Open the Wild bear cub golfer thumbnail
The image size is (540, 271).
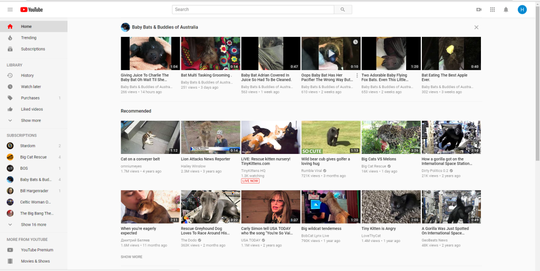point(331,137)
